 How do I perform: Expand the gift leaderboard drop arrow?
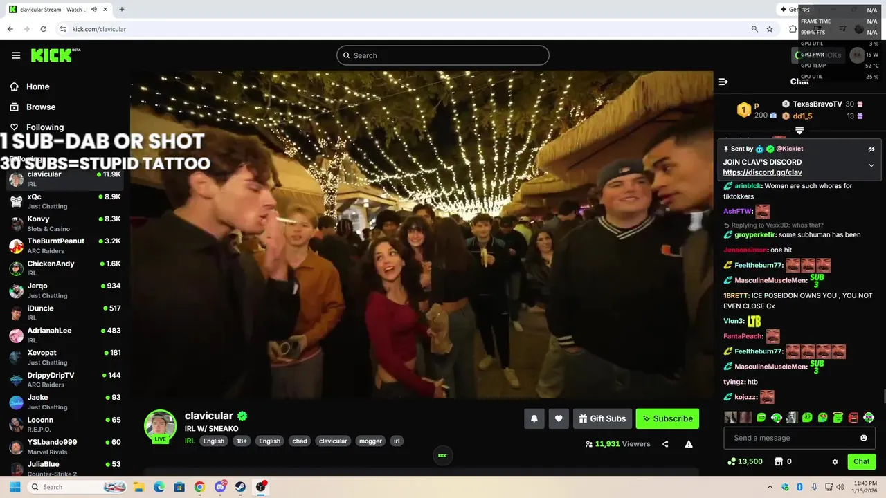799,131
